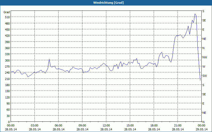Image resolution: width=212 pixels, height=132 pixels.
Task: Select the 240 degree label
Action: coord(7,73)
